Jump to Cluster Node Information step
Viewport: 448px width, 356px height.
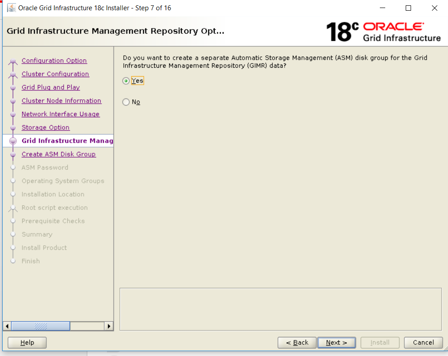61,101
